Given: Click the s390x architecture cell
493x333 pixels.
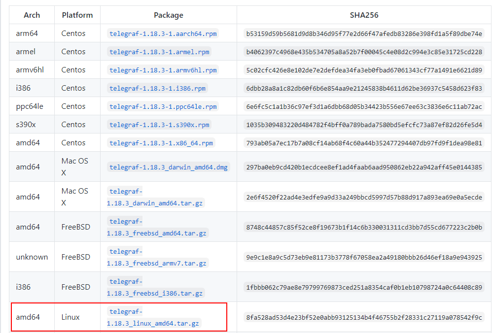Looking at the screenshot, I should (26, 125).
